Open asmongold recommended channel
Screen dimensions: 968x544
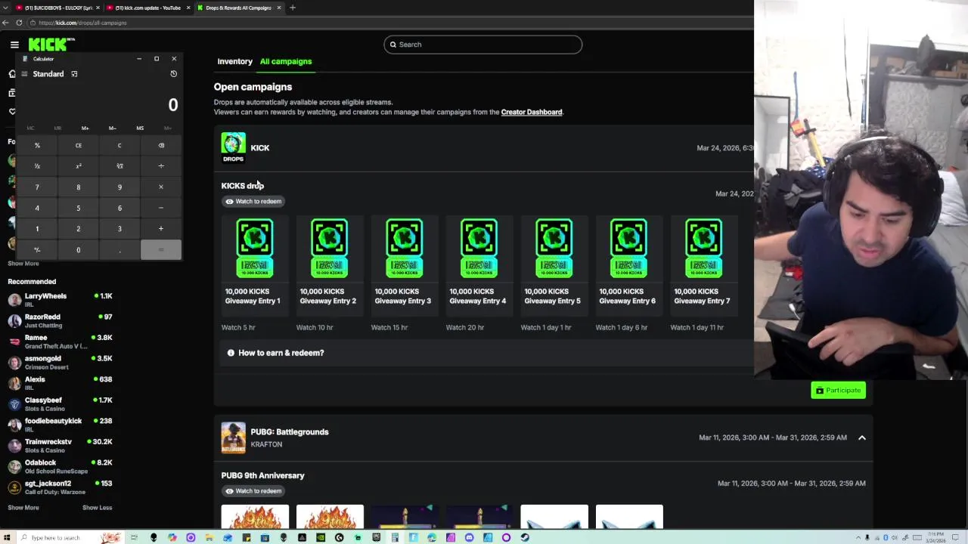[60, 362]
